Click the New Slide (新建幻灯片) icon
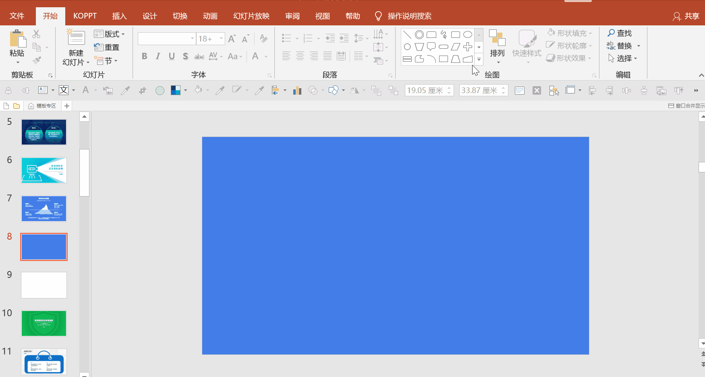Screen dimensions: 705x377 76,38
